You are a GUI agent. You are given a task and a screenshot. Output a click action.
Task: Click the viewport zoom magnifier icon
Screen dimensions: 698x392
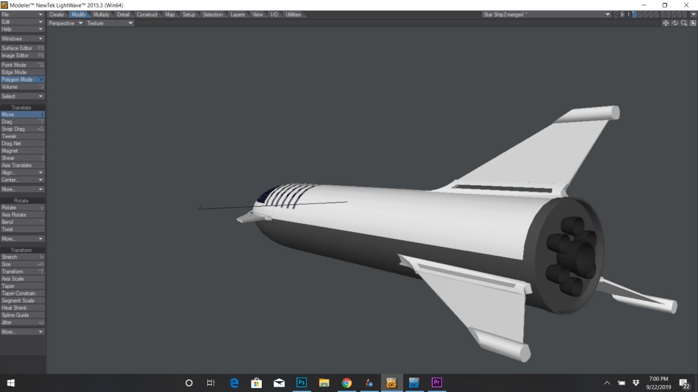point(684,23)
